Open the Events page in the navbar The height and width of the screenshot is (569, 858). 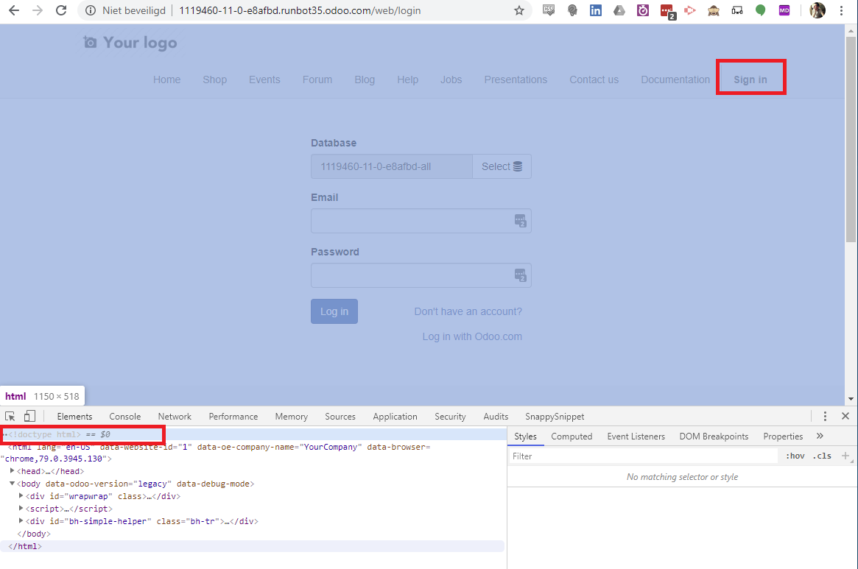pos(264,79)
